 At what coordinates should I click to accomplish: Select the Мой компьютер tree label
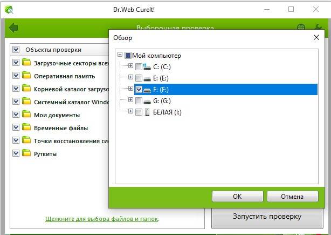point(156,56)
